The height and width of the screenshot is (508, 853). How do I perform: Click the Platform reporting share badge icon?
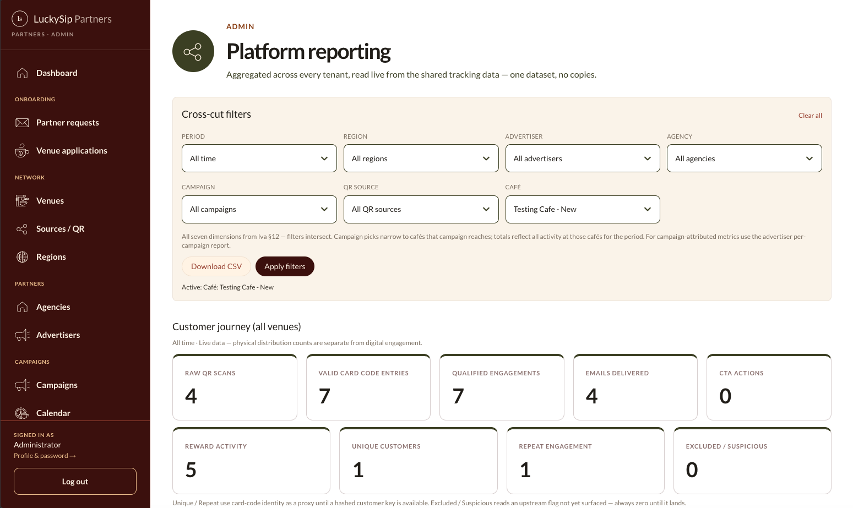(193, 51)
